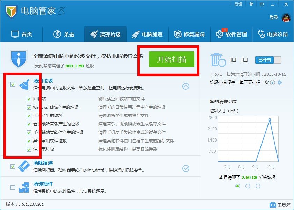Switch to the 电脑加速 tab
This screenshot has height=210, width=294.
coord(148,34)
